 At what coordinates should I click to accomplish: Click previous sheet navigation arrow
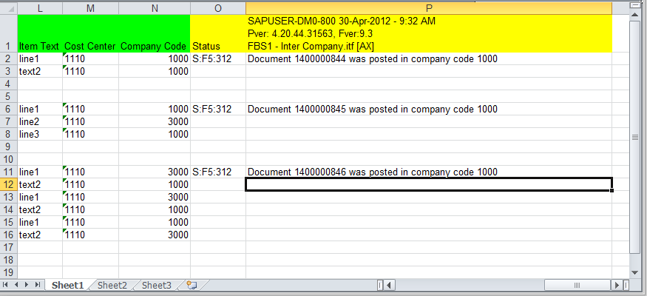[17, 285]
